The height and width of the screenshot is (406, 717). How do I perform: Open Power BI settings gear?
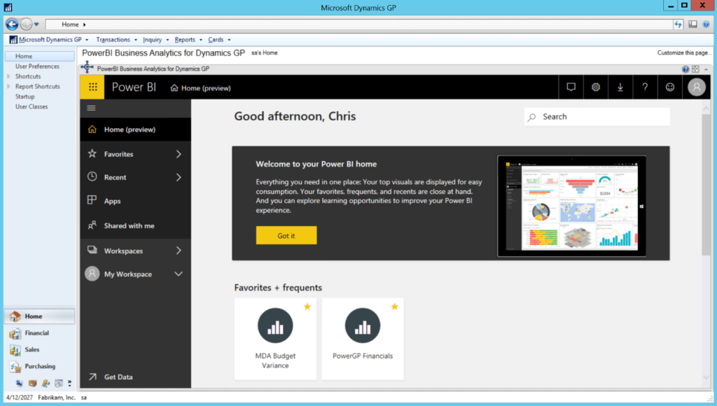[x=596, y=87]
